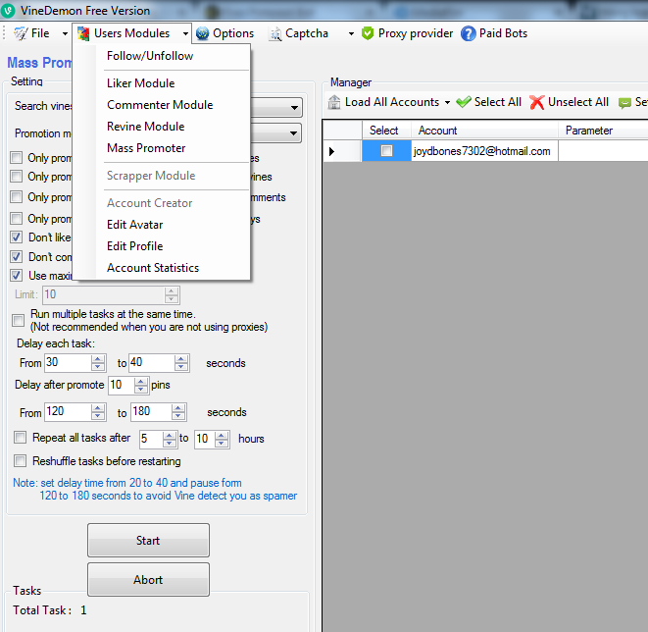This screenshot has width=648, height=632.
Task: Click the 'to 10' hours spinner
Action: [x=212, y=439]
